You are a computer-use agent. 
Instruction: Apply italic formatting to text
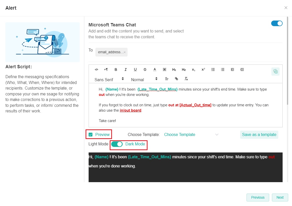pos(125,70)
